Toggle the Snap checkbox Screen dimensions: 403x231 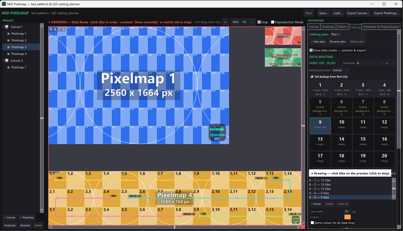259,22
